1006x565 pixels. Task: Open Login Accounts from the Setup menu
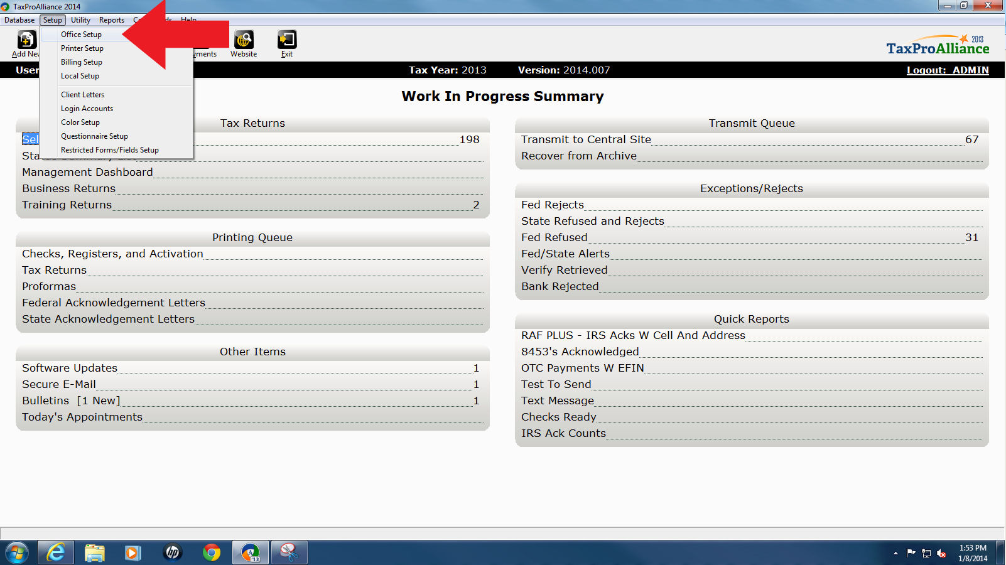[116, 109]
